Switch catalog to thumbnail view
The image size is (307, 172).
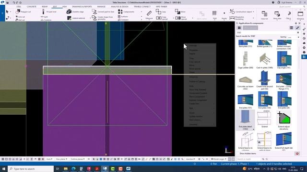[239, 28]
